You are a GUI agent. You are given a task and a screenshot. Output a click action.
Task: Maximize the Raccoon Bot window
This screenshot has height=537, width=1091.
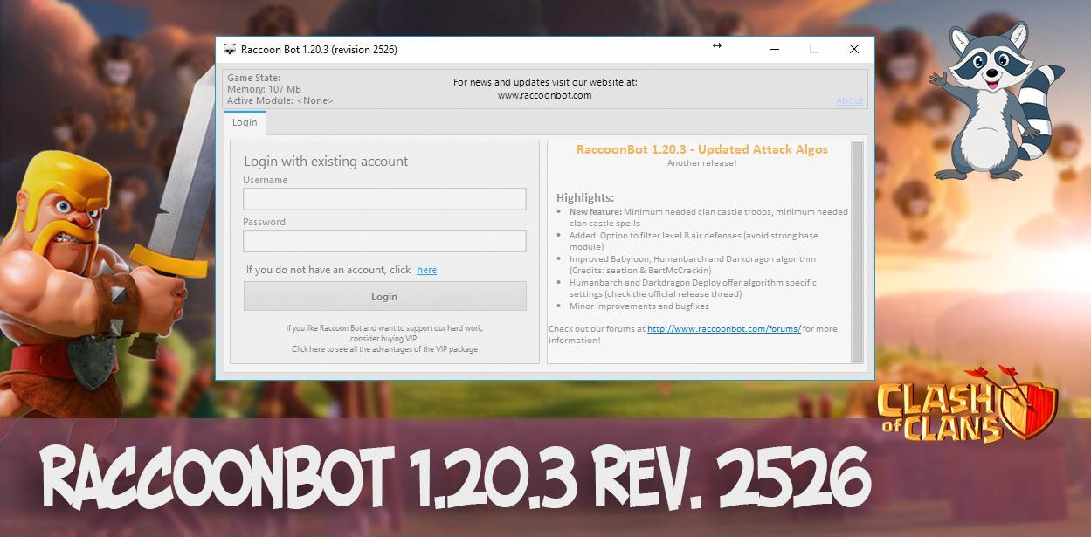point(814,49)
